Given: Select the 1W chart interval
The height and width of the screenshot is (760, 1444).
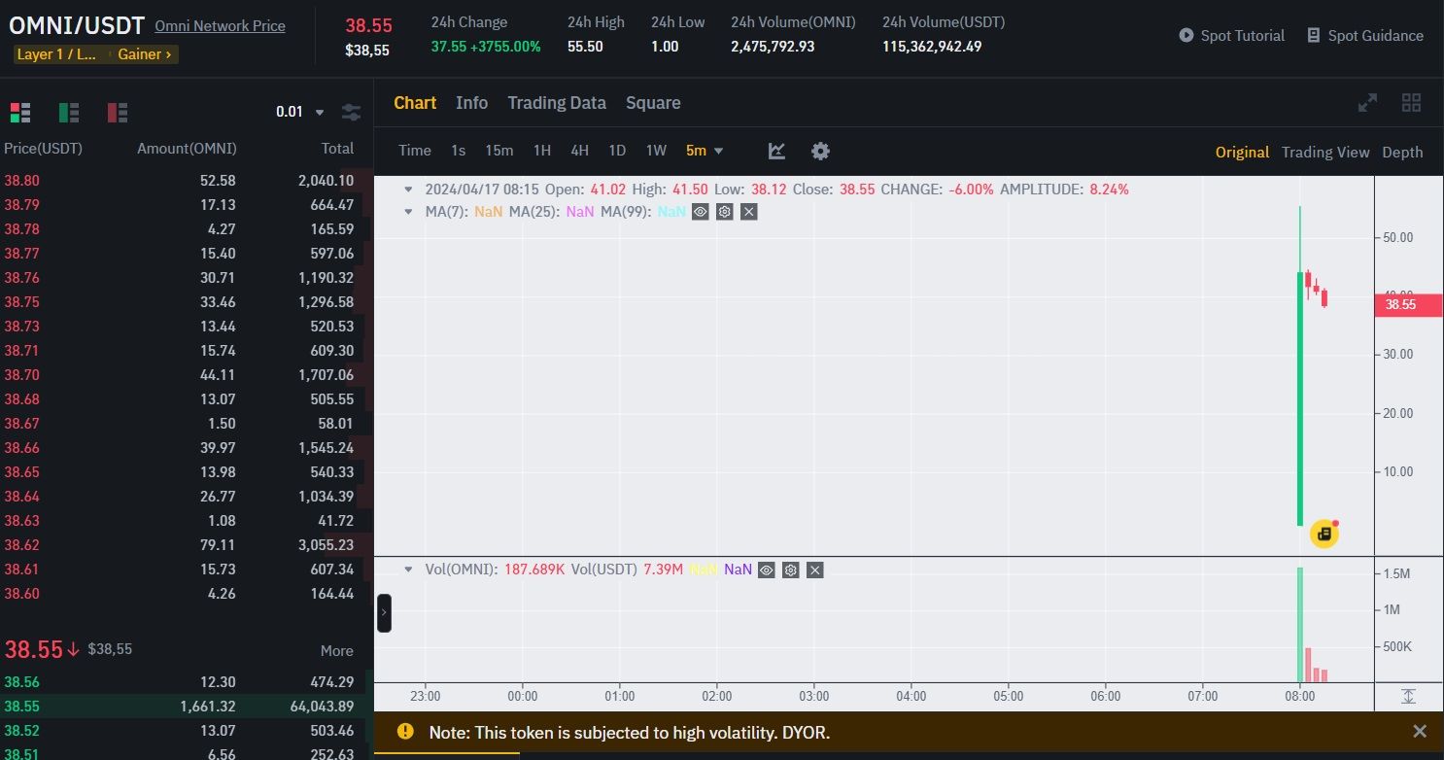Looking at the screenshot, I should point(657,151).
